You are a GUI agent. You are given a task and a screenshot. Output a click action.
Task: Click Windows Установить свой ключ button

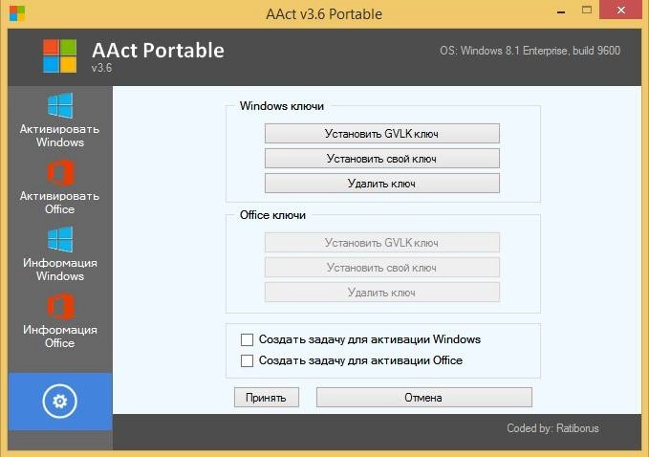[382, 158]
